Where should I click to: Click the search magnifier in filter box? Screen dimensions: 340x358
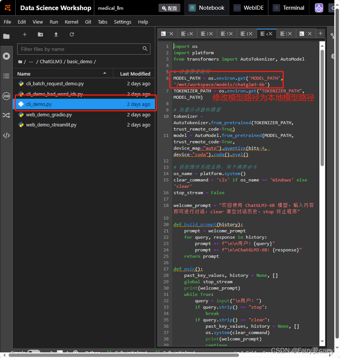pos(145,49)
